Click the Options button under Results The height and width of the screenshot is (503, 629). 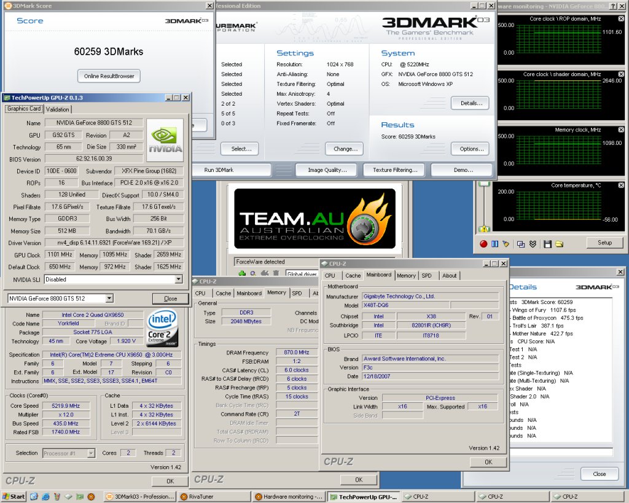[x=470, y=149]
